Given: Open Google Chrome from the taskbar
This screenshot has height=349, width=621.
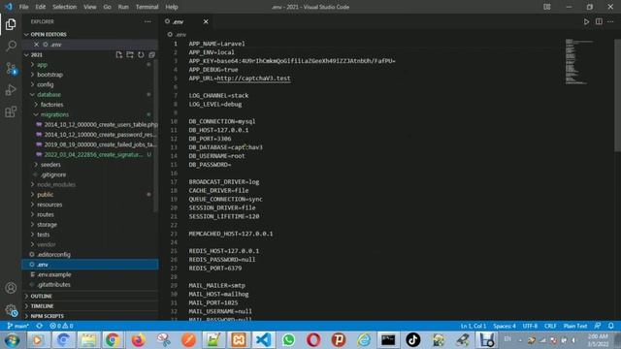Looking at the screenshot, I should point(113,340).
